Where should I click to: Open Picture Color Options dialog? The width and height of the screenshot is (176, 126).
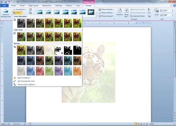[27, 84]
